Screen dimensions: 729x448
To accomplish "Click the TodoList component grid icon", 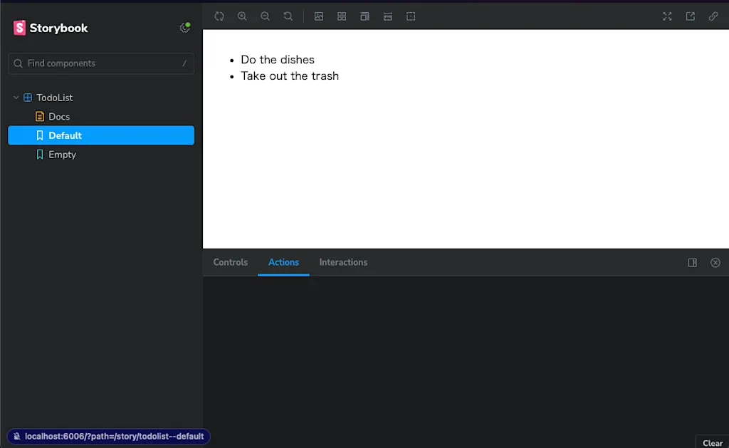I will pos(28,98).
